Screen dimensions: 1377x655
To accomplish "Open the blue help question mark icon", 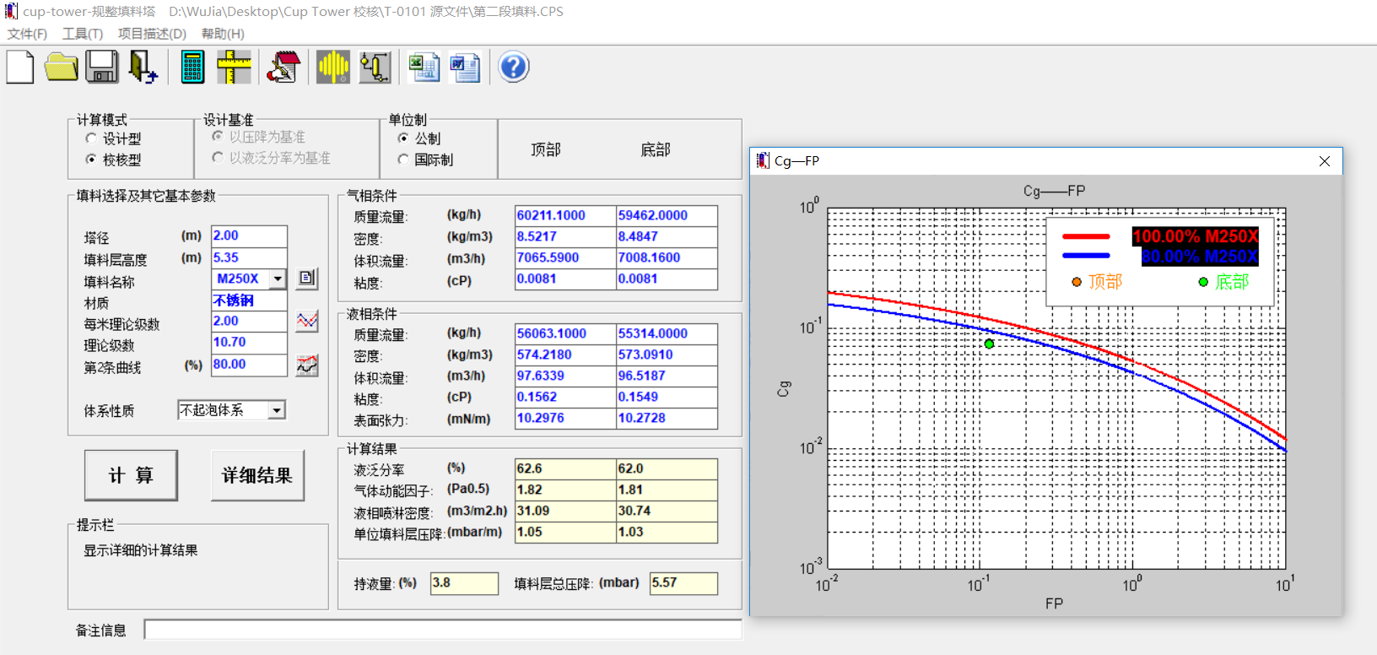I will coord(514,68).
